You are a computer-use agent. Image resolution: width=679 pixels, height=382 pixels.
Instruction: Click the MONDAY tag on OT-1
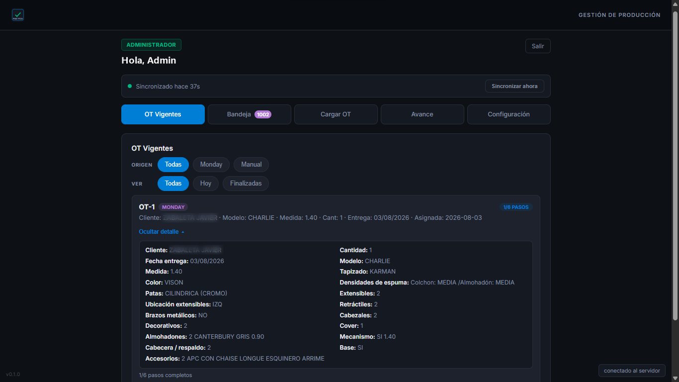(173, 207)
